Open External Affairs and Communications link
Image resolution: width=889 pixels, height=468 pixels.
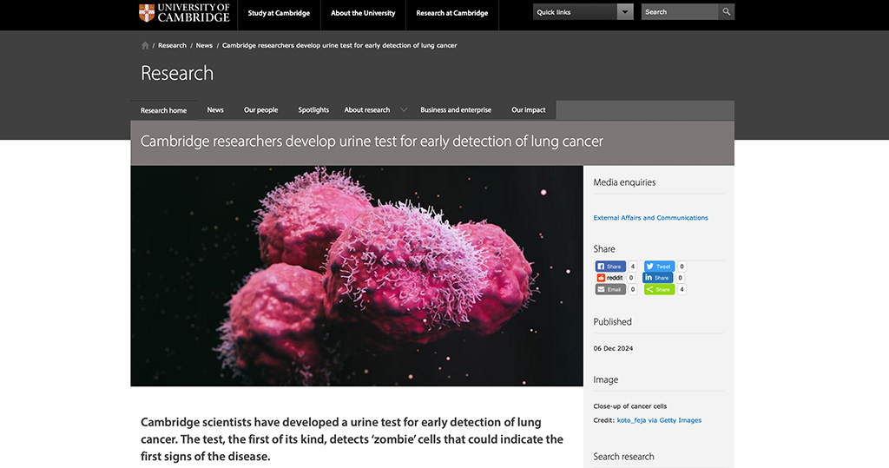[x=650, y=218]
